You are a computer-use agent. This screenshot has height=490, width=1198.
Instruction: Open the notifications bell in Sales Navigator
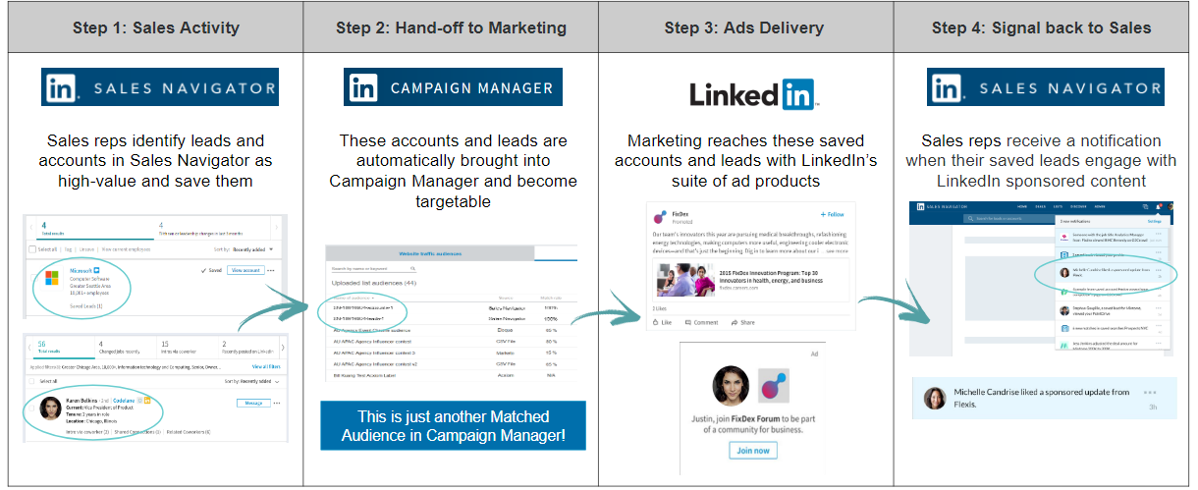tap(1160, 207)
